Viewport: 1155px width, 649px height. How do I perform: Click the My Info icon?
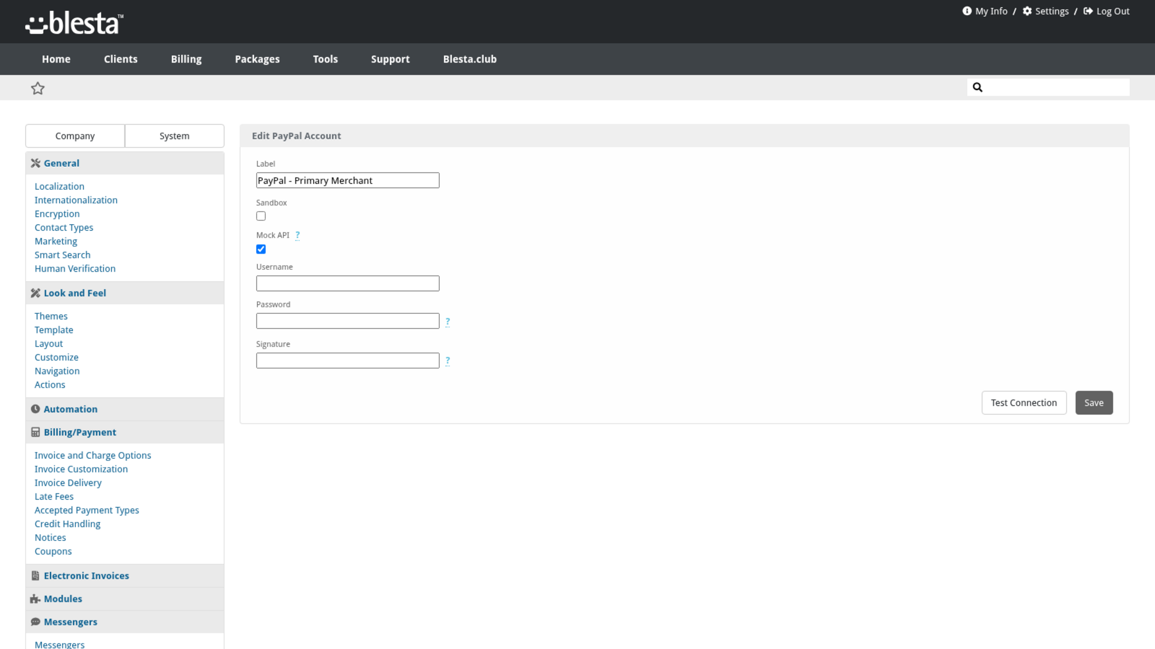[x=967, y=11]
